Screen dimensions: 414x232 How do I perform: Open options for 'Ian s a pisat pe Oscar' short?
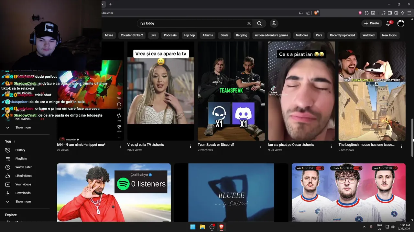(331, 146)
